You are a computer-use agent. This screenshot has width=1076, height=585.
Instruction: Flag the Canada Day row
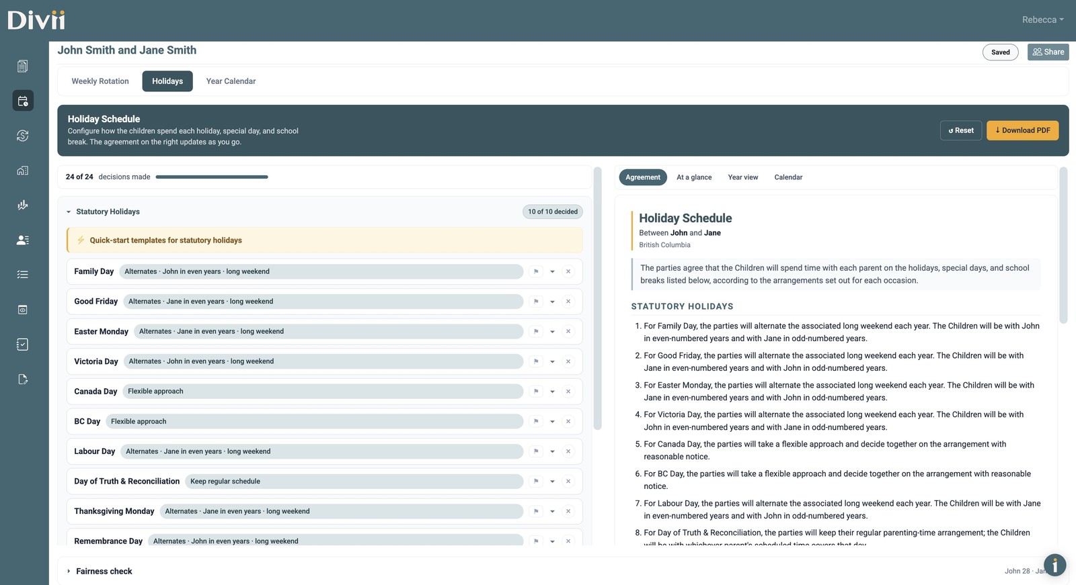coord(536,392)
